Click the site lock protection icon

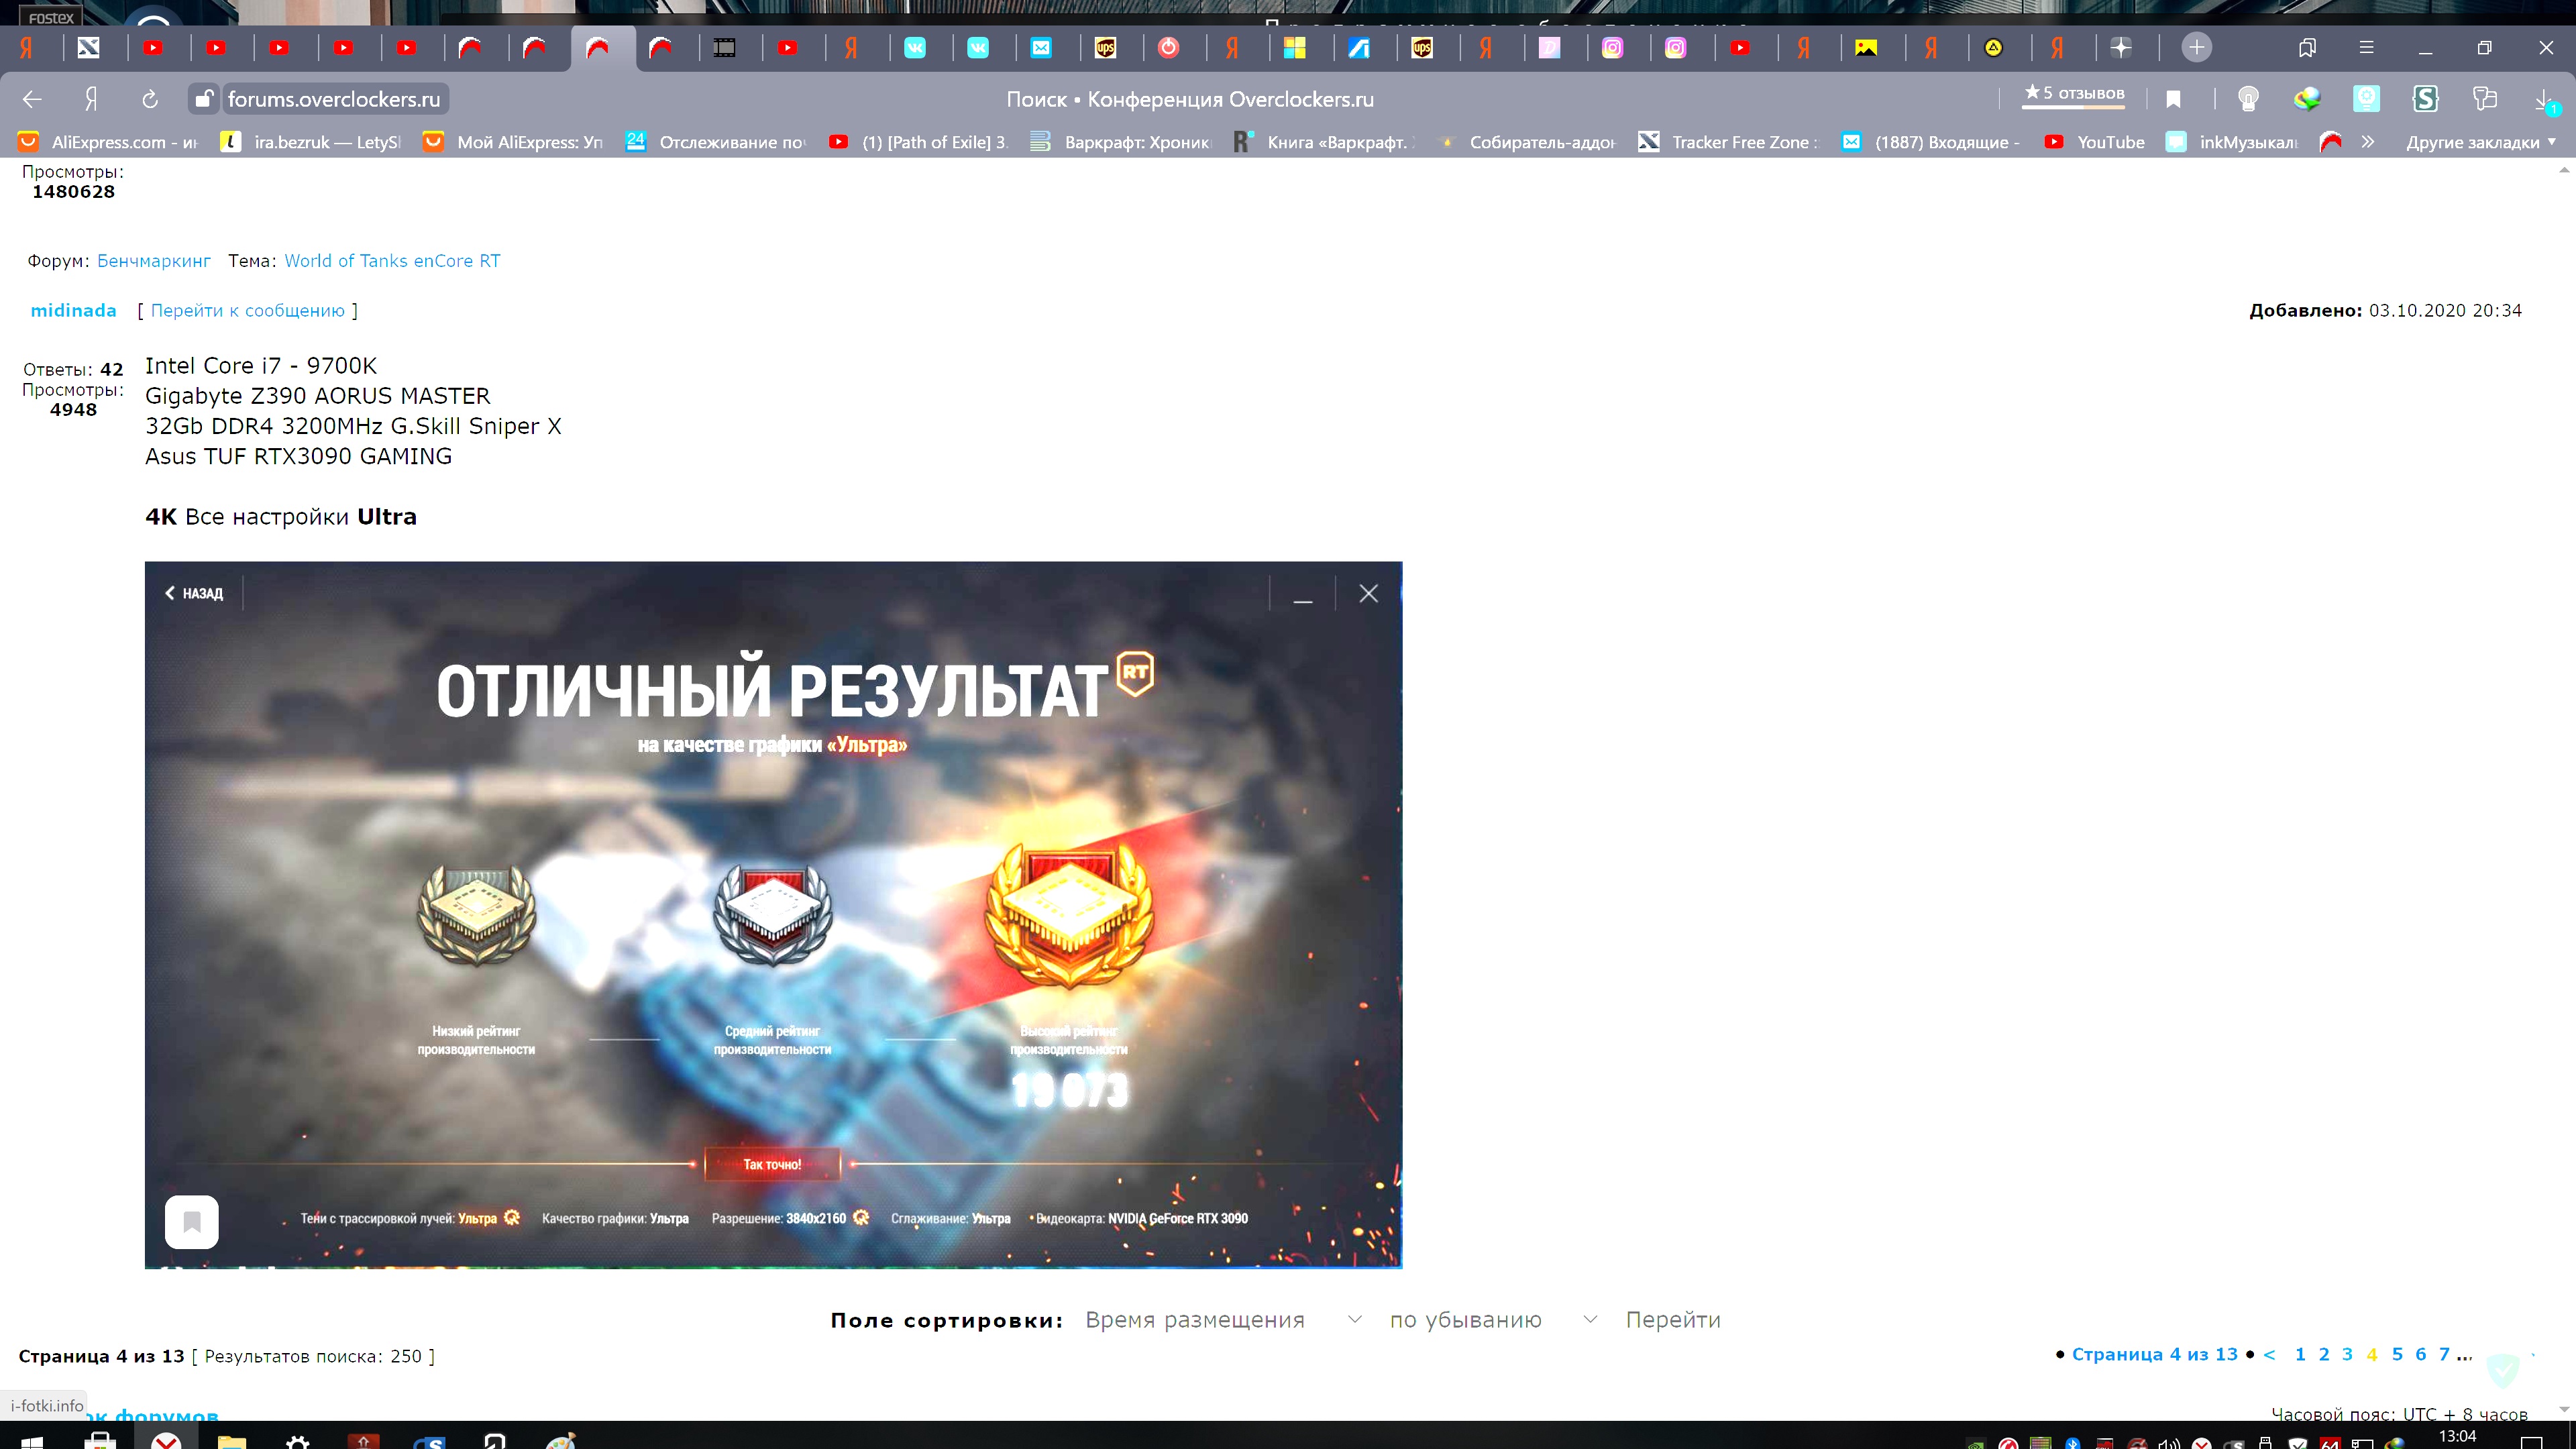(x=203, y=99)
